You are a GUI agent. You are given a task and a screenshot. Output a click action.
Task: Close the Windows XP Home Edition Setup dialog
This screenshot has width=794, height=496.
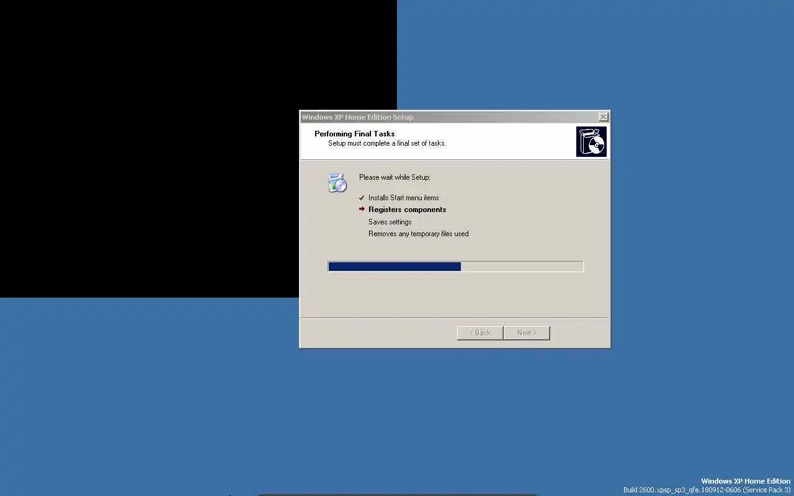click(x=603, y=117)
